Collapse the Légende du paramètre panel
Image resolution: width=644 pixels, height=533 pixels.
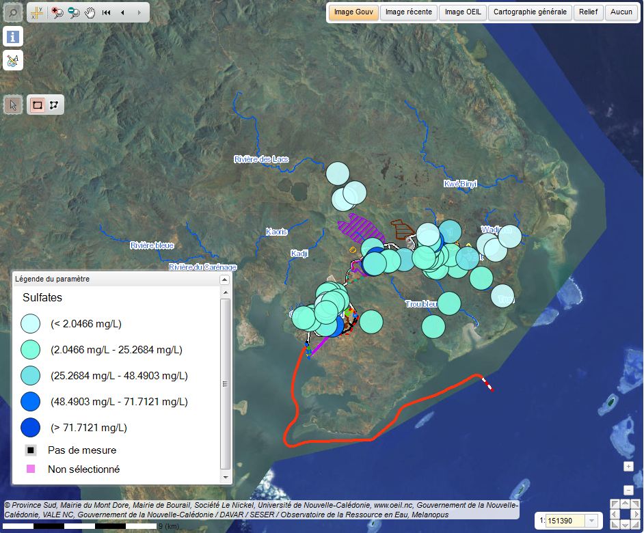[x=224, y=279]
